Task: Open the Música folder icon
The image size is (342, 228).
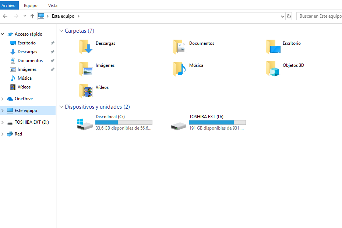Action: pyautogui.click(x=179, y=69)
